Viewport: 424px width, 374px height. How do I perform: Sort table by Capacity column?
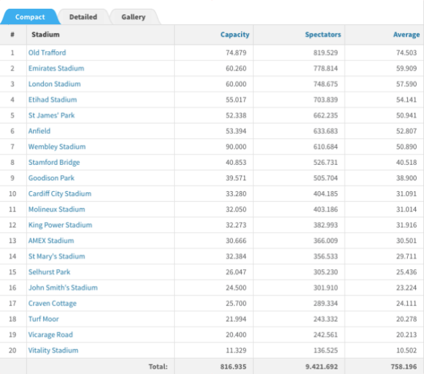235,34
